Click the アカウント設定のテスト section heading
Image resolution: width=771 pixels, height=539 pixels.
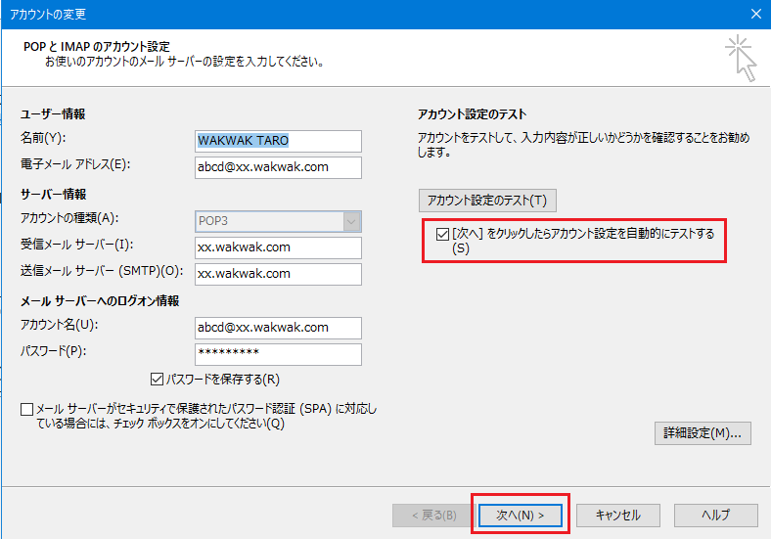472,114
